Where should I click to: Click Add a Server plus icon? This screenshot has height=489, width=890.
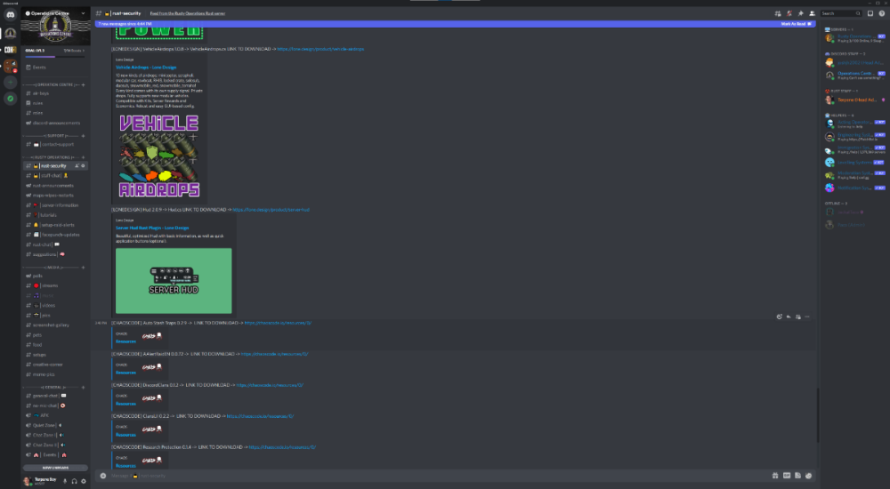point(10,83)
